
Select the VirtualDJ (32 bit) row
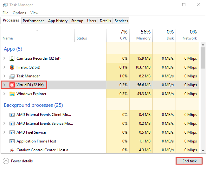[x=100, y=85]
